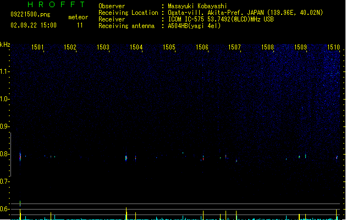
Task: Click the 1510 time marker
Action: (333, 47)
